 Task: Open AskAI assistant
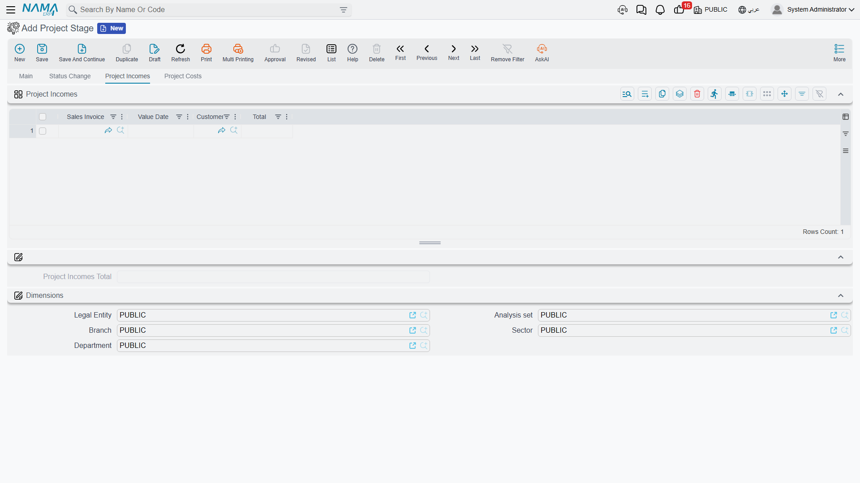pyautogui.click(x=542, y=52)
